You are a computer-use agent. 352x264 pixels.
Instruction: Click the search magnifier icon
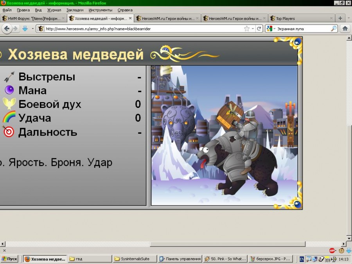(x=334, y=29)
